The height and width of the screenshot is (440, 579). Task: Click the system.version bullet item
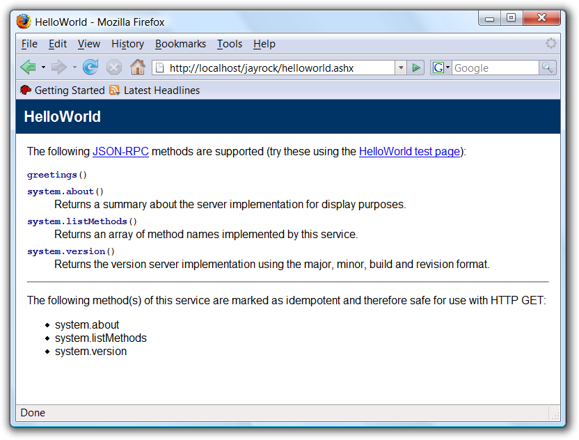click(91, 352)
